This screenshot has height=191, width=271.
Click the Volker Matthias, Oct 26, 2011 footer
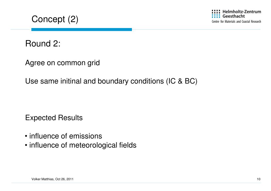pyautogui.click(x=52, y=179)
